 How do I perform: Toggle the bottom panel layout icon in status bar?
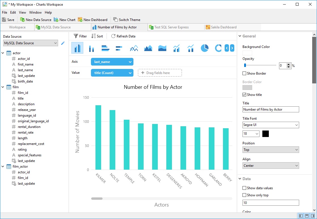[x=307, y=216]
